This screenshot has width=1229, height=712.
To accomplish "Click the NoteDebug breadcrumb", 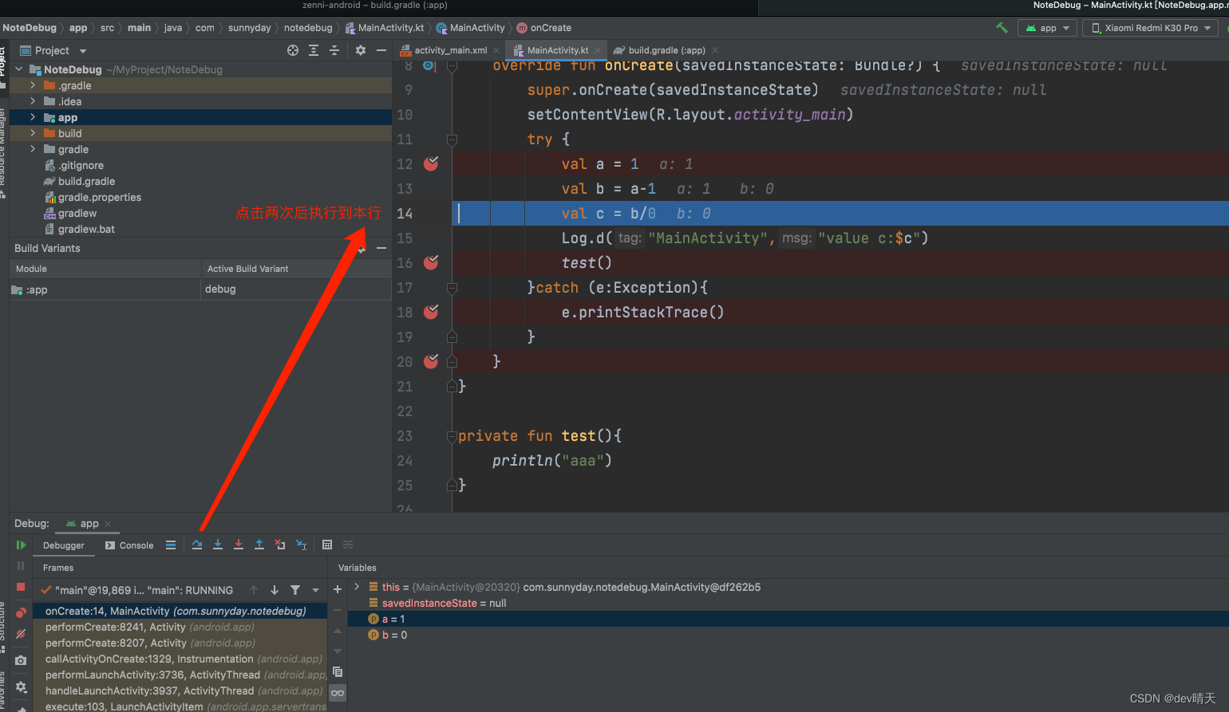I will tap(30, 28).
